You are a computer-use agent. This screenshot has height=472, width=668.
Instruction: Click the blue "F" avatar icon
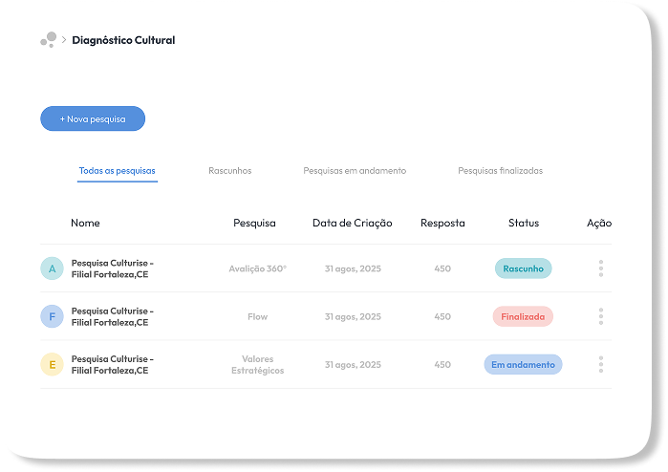tap(53, 316)
